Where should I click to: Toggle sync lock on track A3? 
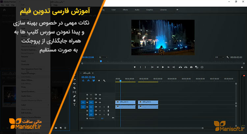pyautogui.click(x=96, y=115)
